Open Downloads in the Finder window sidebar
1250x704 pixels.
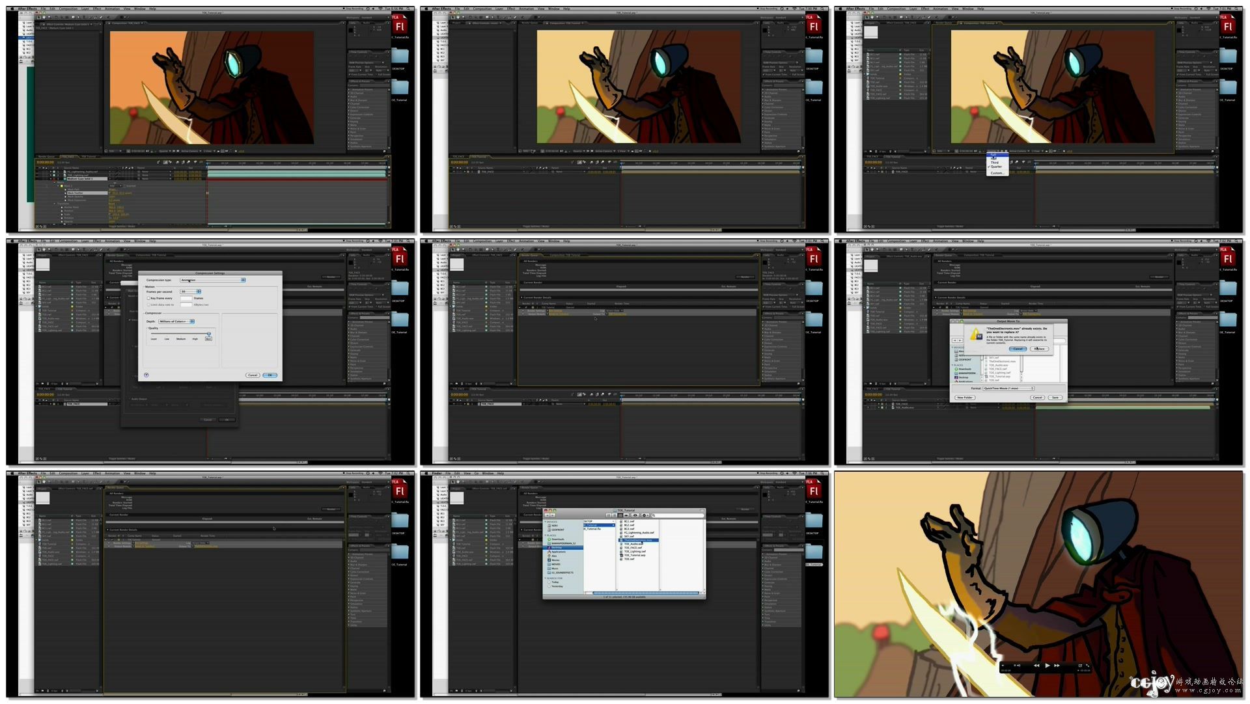pyautogui.click(x=557, y=539)
